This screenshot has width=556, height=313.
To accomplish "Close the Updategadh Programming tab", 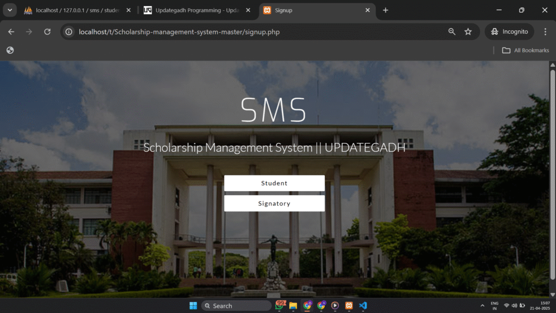I will point(248,10).
